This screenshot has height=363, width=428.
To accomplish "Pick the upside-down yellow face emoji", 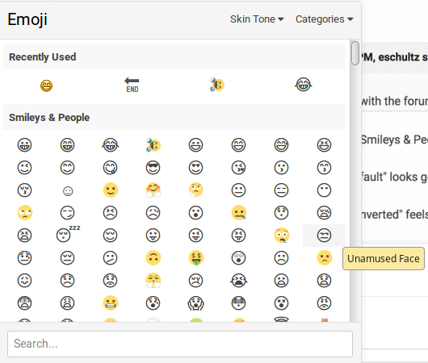I will click(x=153, y=258).
